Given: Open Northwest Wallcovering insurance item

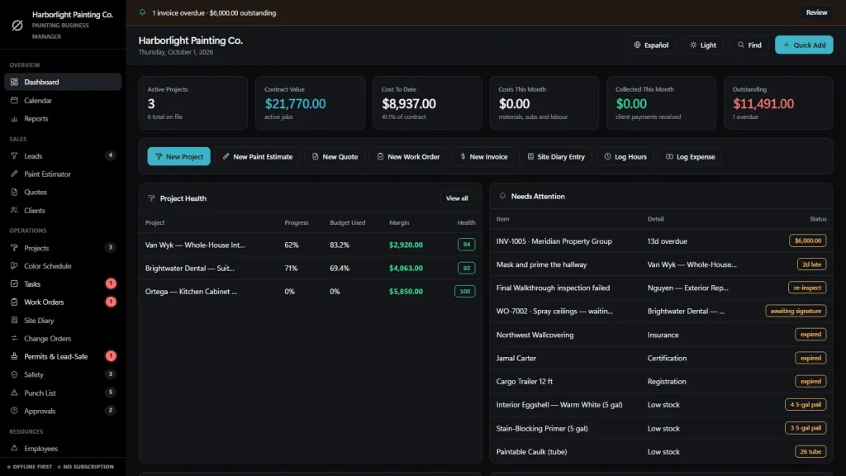Looking at the screenshot, I should (661, 335).
